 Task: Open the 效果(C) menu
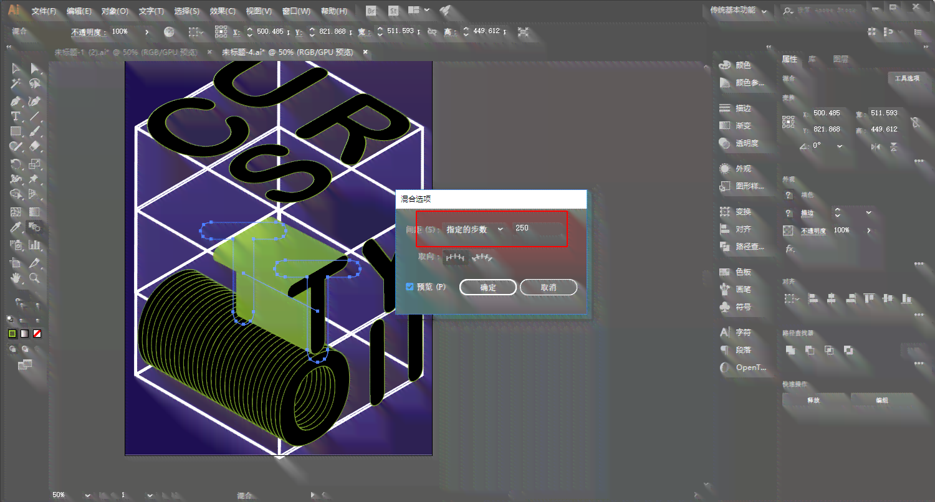tap(223, 11)
